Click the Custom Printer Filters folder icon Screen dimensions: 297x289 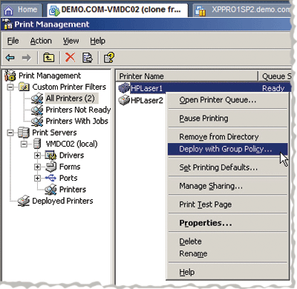25,87
